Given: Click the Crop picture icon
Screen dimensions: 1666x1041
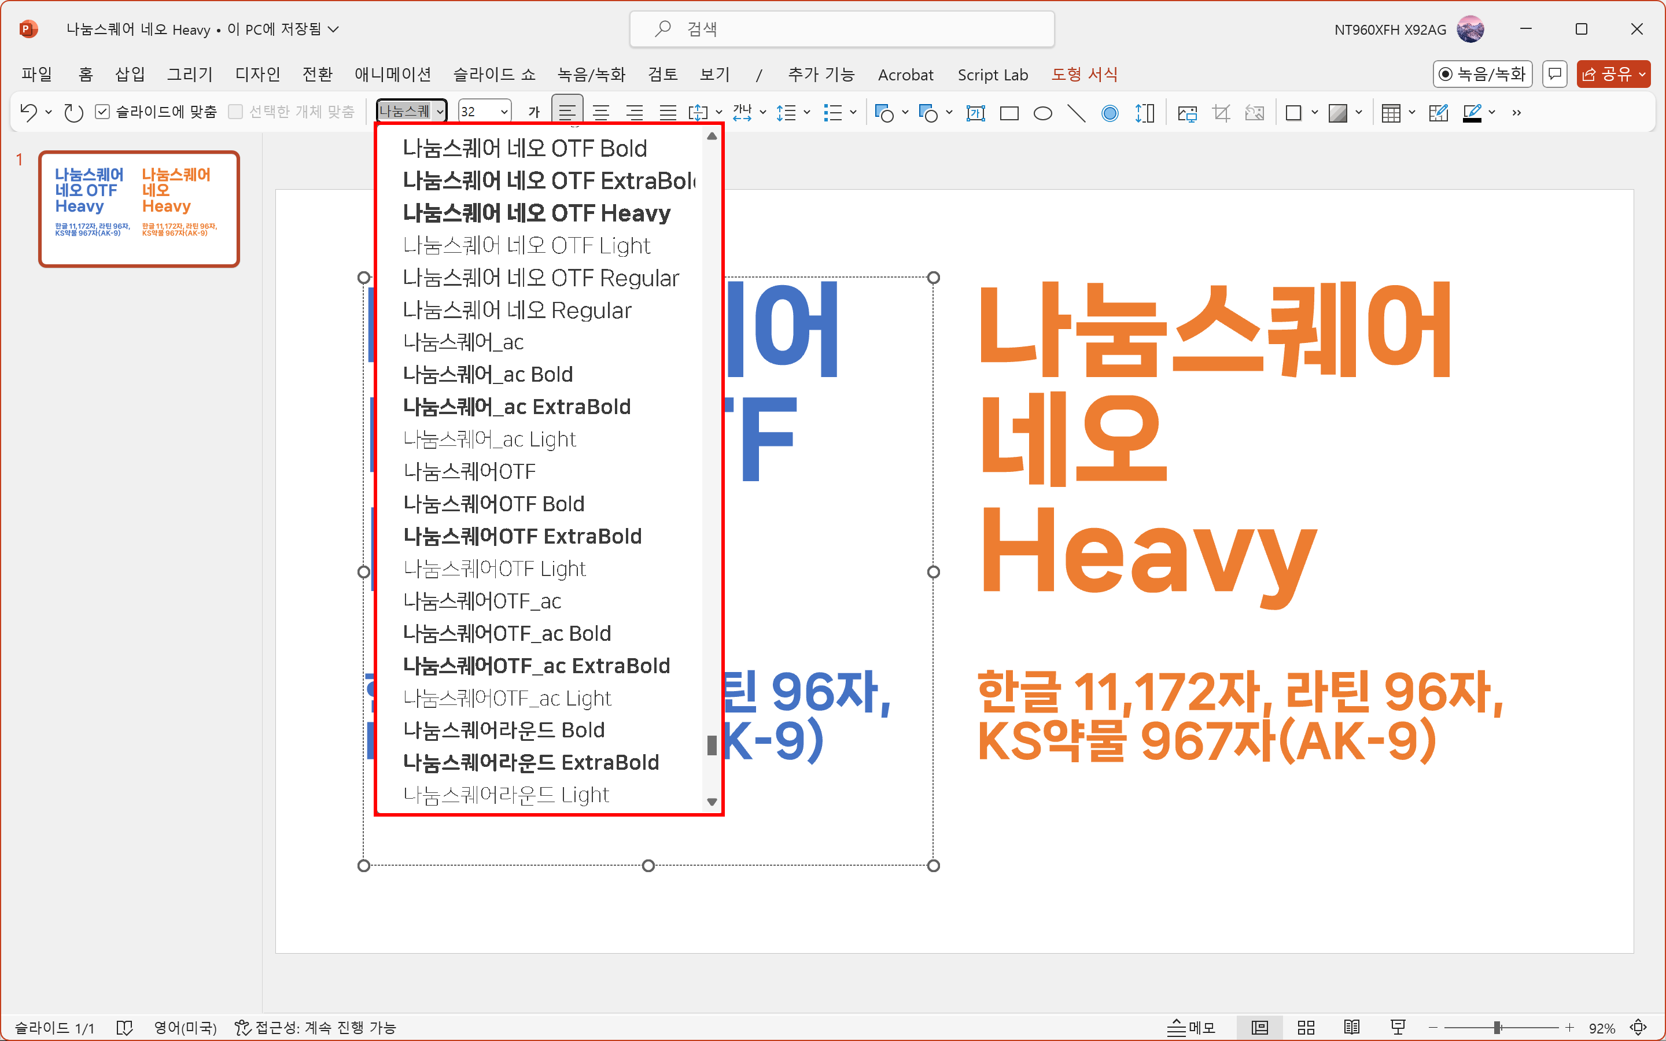Looking at the screenshot, I should click(1221, 113).
